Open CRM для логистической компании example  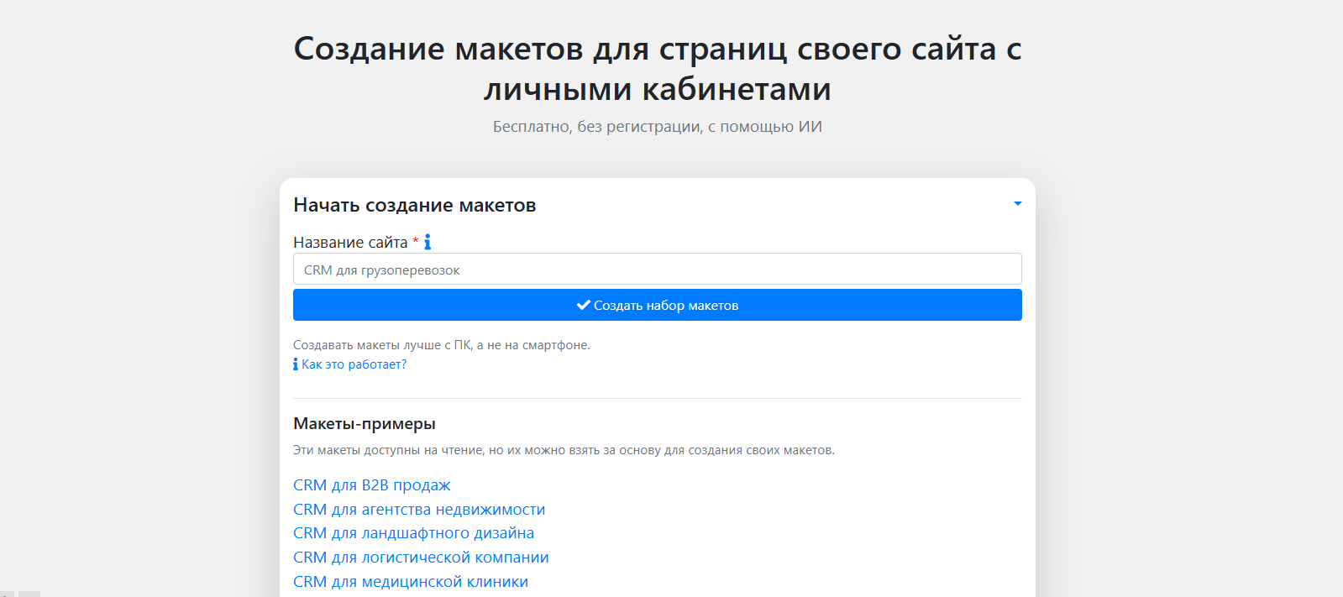[x=421, y=558]
